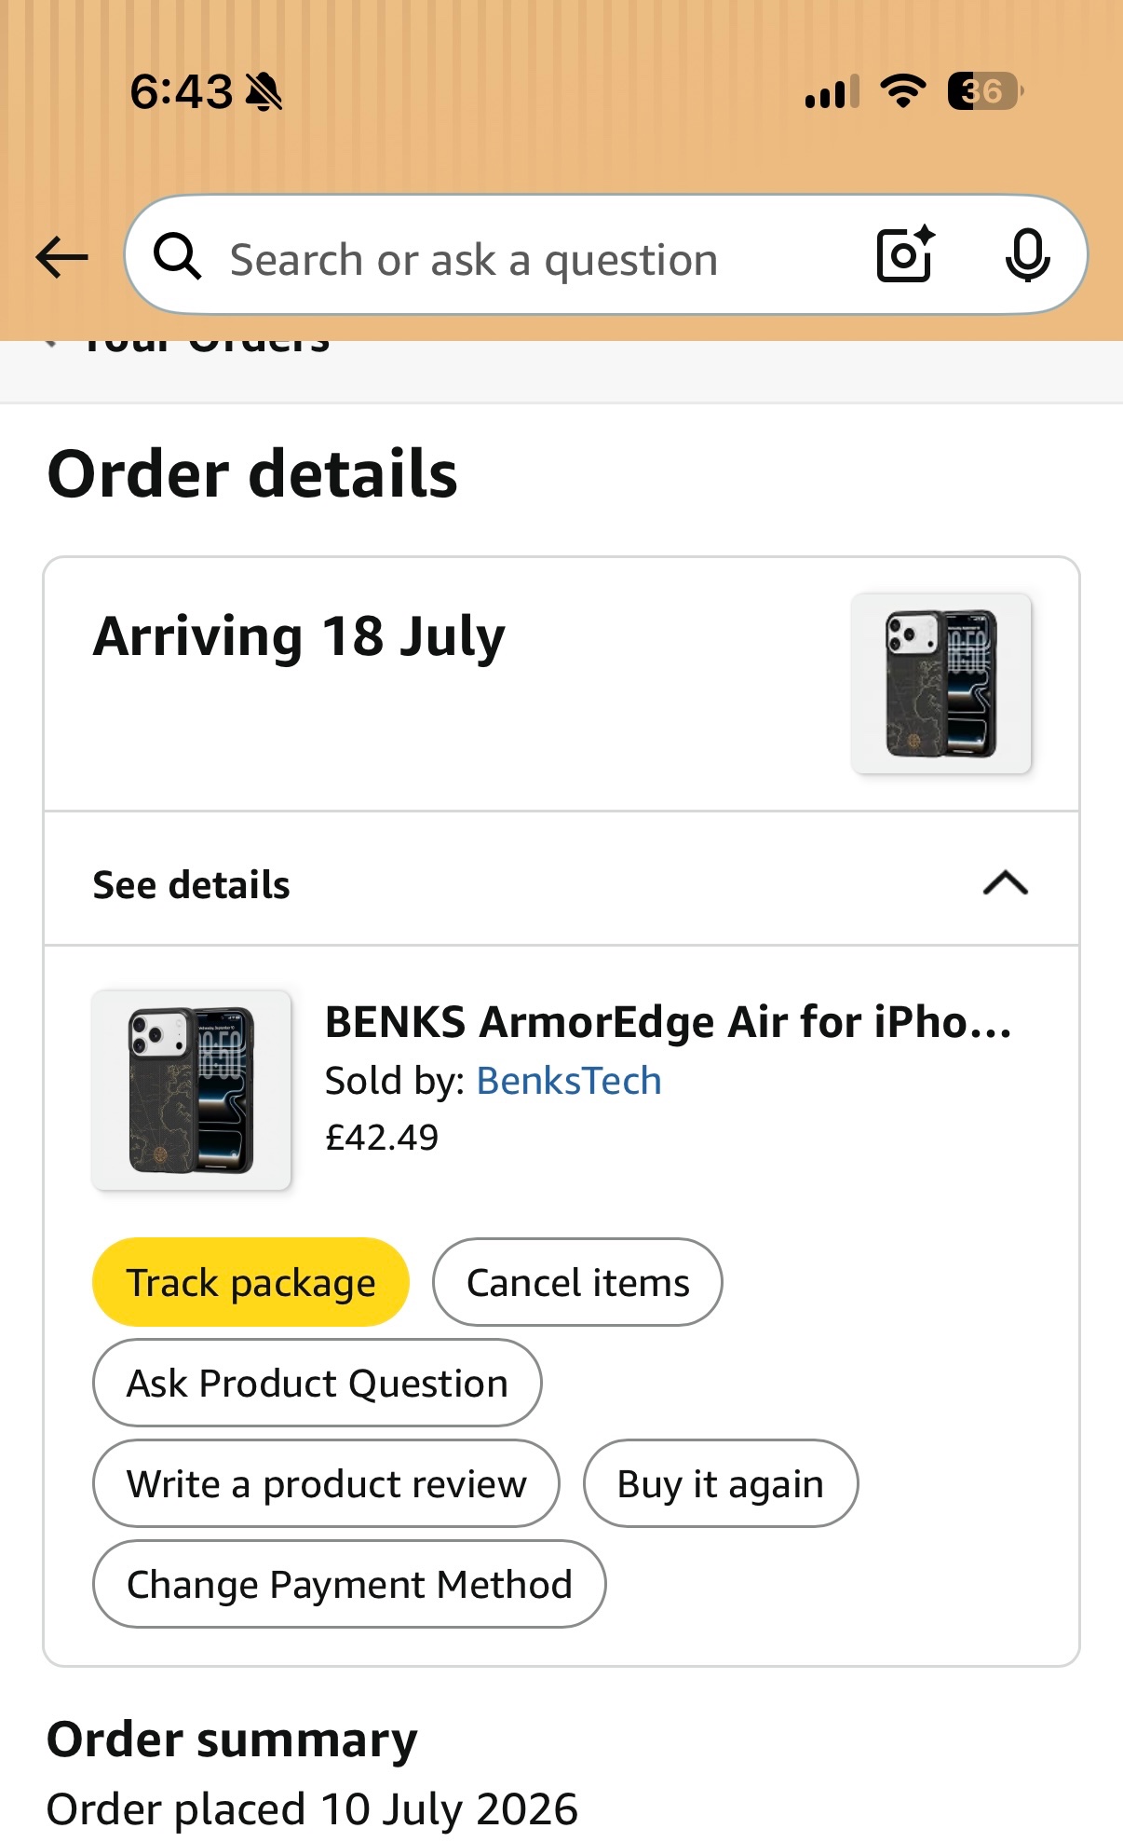Tap the Cancel items button

[x=577, y=1282]
